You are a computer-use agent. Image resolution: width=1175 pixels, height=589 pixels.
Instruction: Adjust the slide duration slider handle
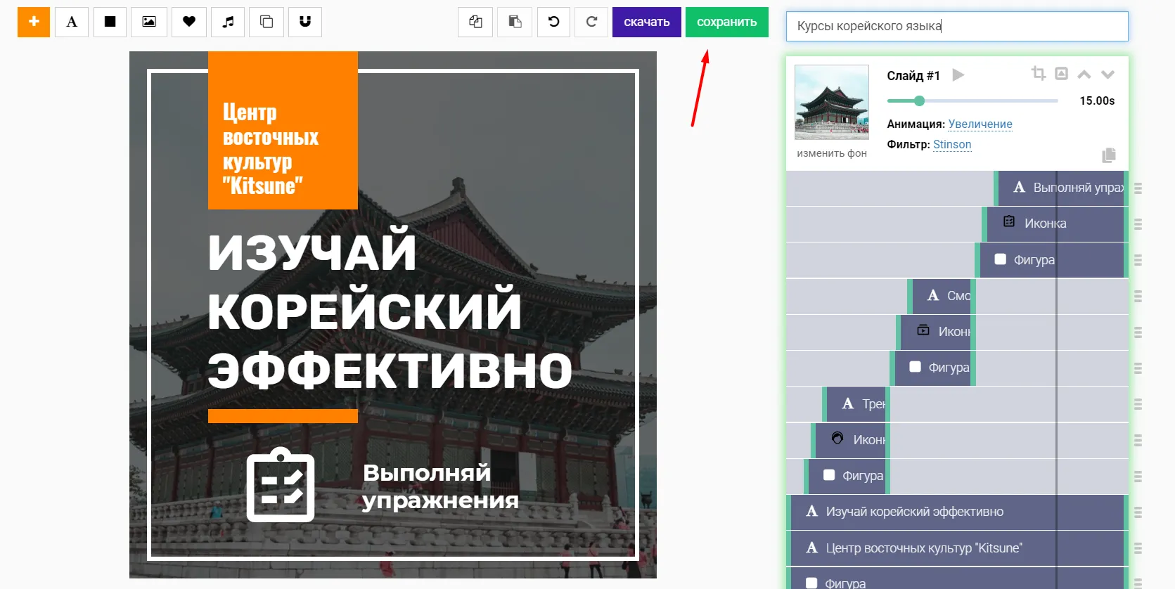919,101
